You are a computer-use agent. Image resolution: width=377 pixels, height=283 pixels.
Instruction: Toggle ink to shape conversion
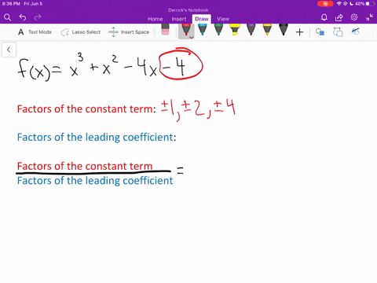[x=338, y=32]
